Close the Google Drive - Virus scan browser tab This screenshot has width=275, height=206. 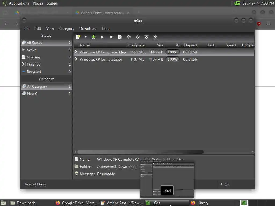[128, 13]
